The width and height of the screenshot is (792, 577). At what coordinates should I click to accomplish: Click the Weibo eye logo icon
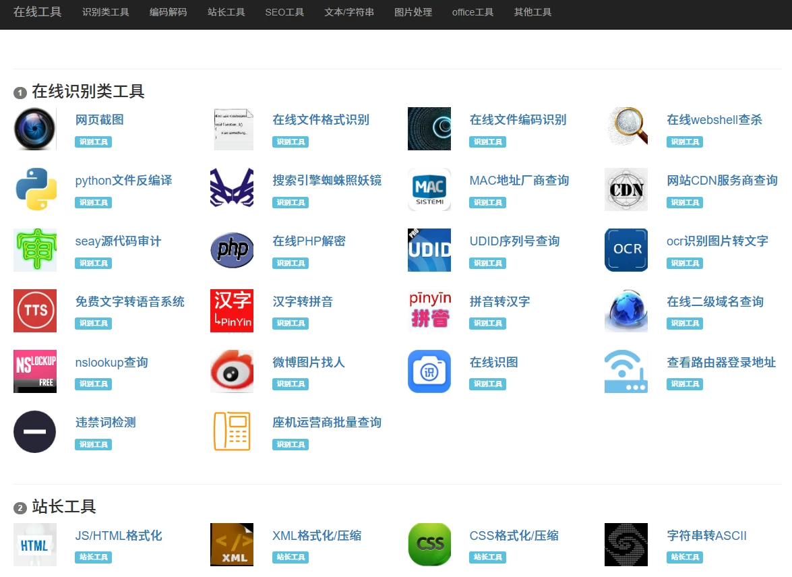pos(232,371)
